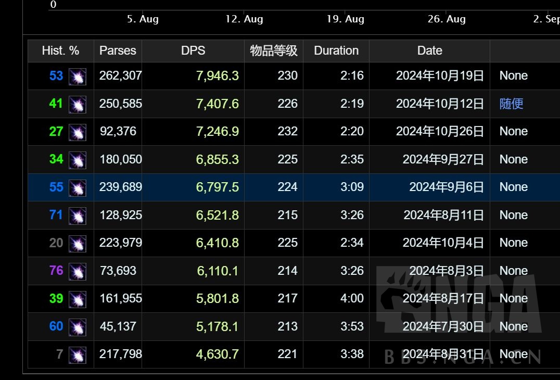Sort by the Duration column header
Image resolution: width=560 pixels, height=380 pixels.
coord(336,51)
